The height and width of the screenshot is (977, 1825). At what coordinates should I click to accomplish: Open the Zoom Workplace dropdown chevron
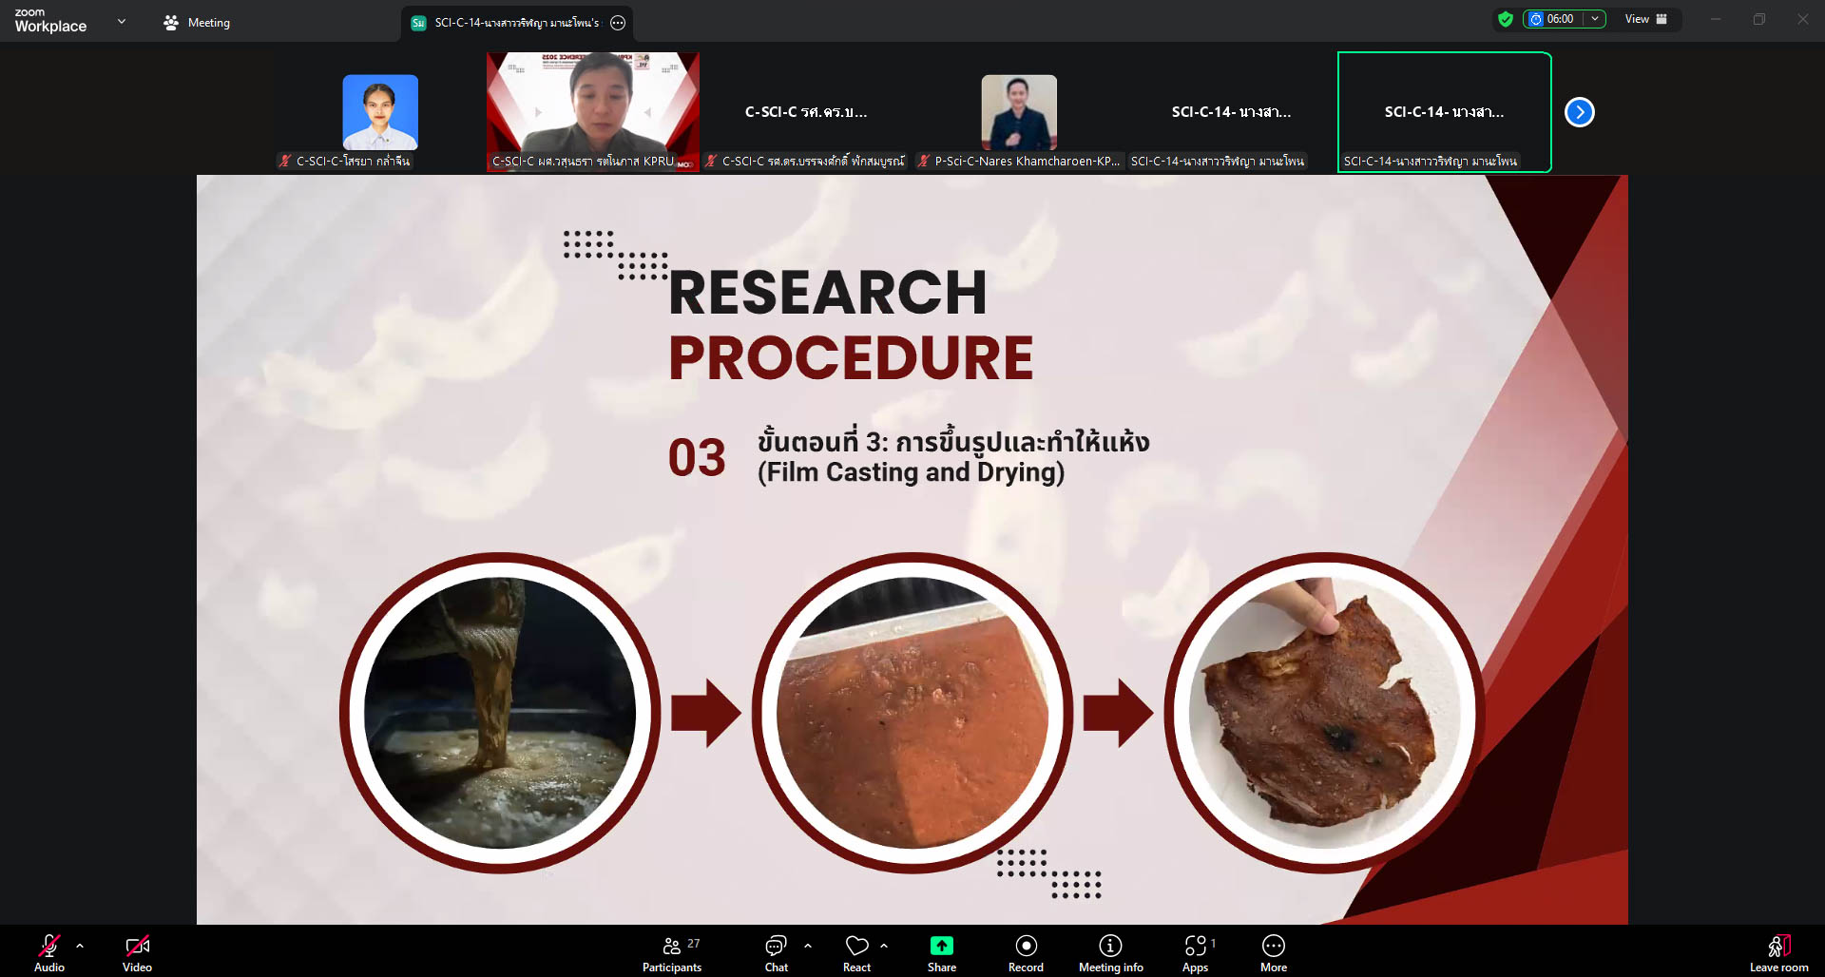point(121,21)
